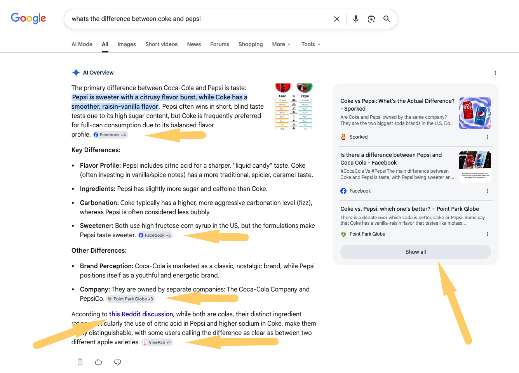Click the Sporked article thumbnail
Screen dimensions: 519x373
(x=475, y=113)
